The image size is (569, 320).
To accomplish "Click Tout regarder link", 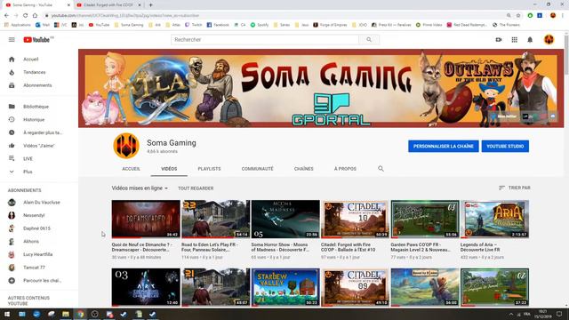I will [x=196, y=188].
